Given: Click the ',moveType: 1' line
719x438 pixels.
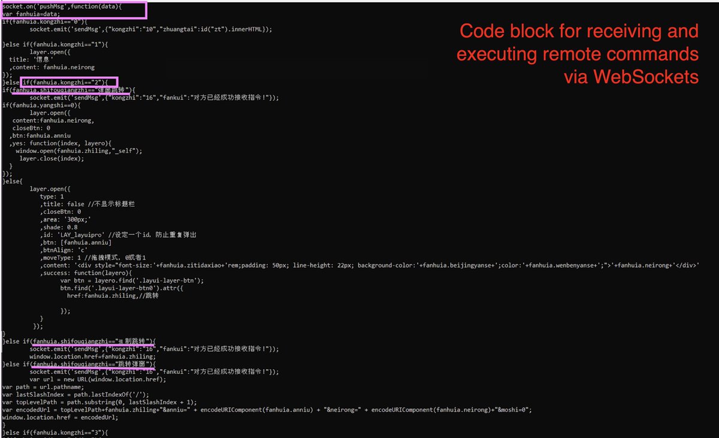Looking at the screenshot, I should pyautogui.click(x=93, y=258).
